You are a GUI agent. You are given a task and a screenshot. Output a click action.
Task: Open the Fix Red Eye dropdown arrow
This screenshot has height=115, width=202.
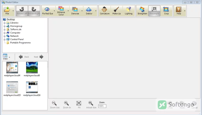point(54,11)
